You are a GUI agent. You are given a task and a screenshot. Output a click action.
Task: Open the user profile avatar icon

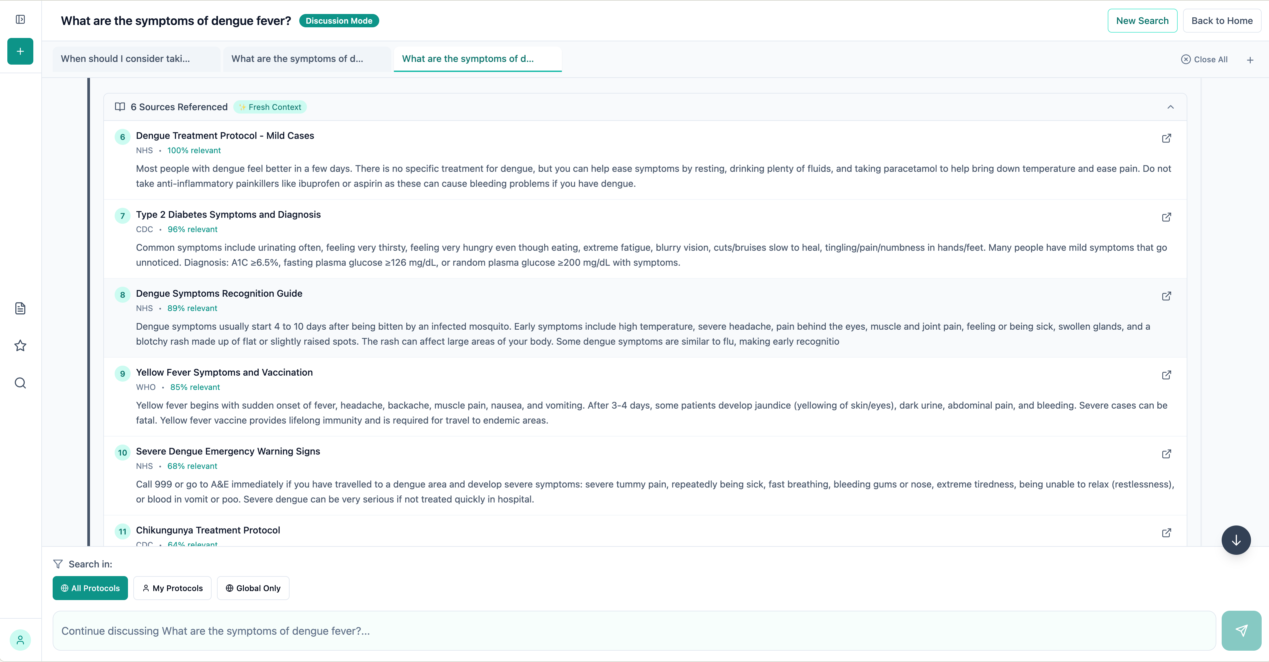[x=20, y=640]
